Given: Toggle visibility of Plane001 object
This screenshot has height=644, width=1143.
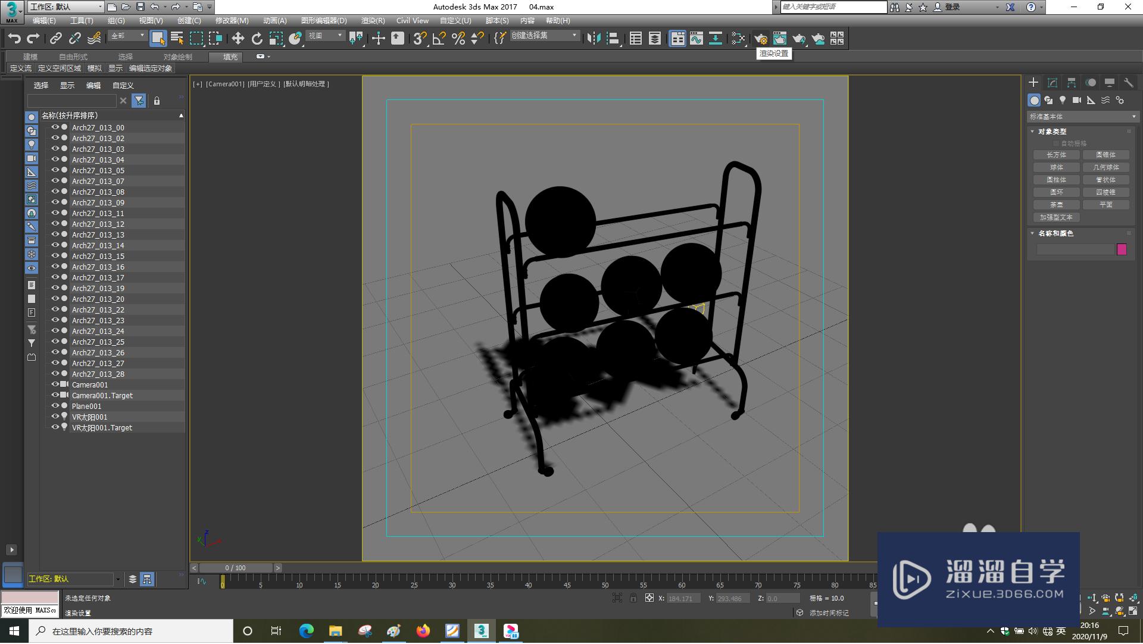Looking at the screenshot, I should 54,405.
